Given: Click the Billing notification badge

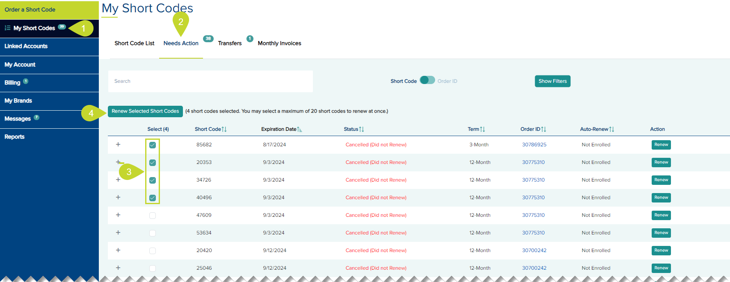Looking at the screenshot, I should (26, 81).
